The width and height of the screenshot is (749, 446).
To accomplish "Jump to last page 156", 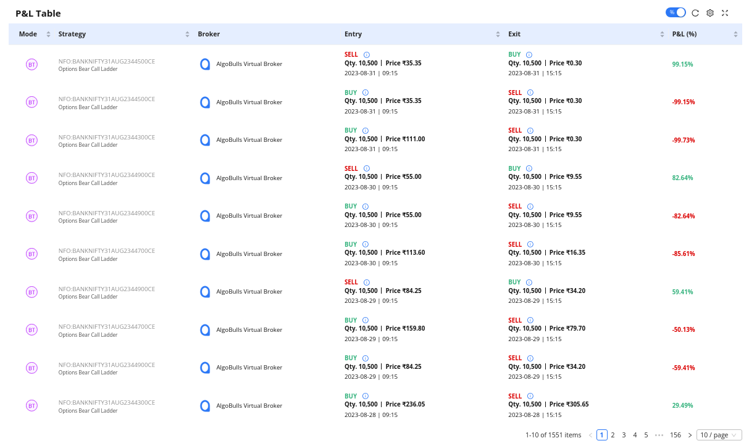I will pyautogui.click(x=676, y=435).
